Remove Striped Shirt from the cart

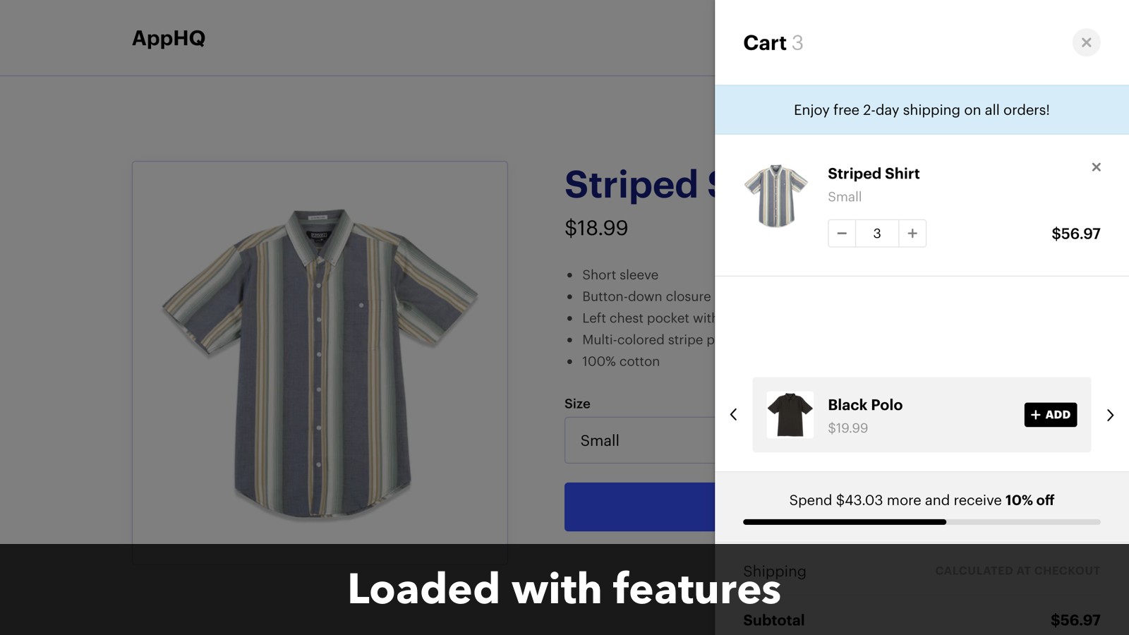[1096, 167]
